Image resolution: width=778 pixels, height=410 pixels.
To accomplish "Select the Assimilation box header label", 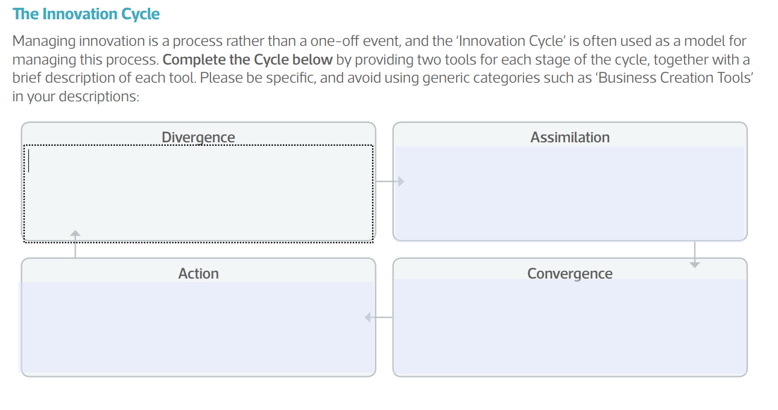I will click(x=569, y=137).
